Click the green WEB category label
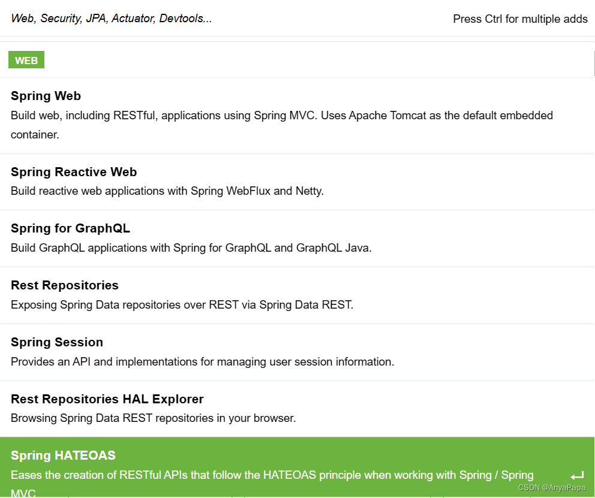Screen dimensions: 595x498 click(x=26, y=60)
